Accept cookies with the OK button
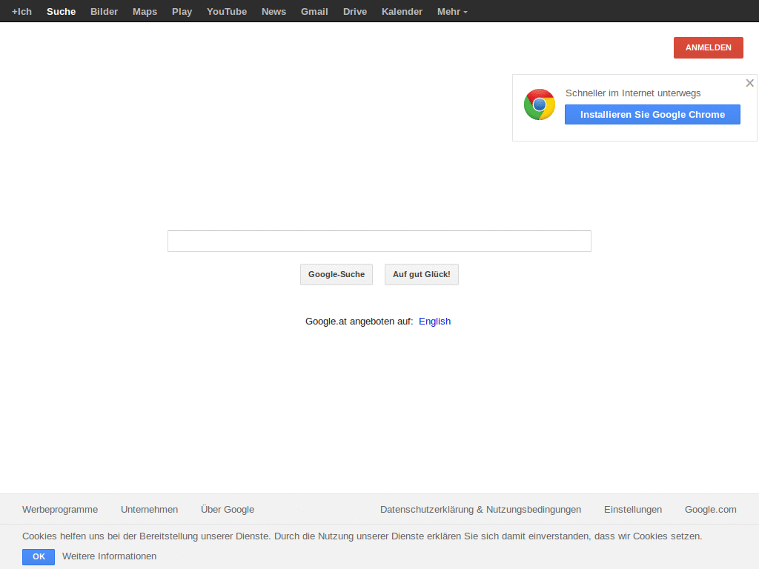759x569 pixels. (x=39, y=556)
